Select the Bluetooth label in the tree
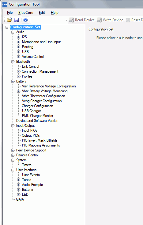This screenshot has width=143, height=225. click(x=23, y=62)
